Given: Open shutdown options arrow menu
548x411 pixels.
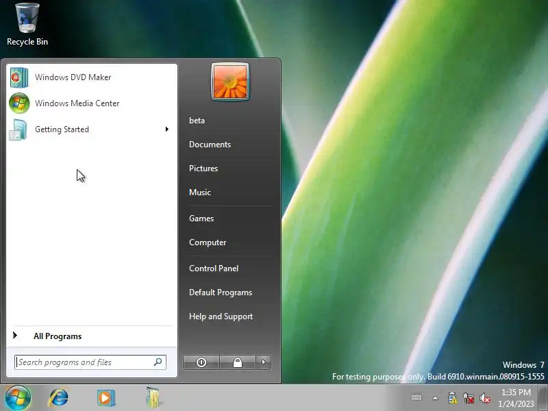Looking at the screenshot, I should 264,362.
